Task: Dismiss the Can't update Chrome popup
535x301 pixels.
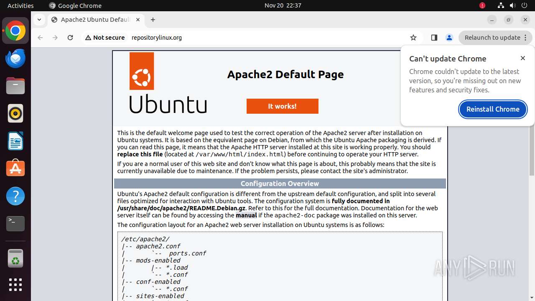Action: 523,58
